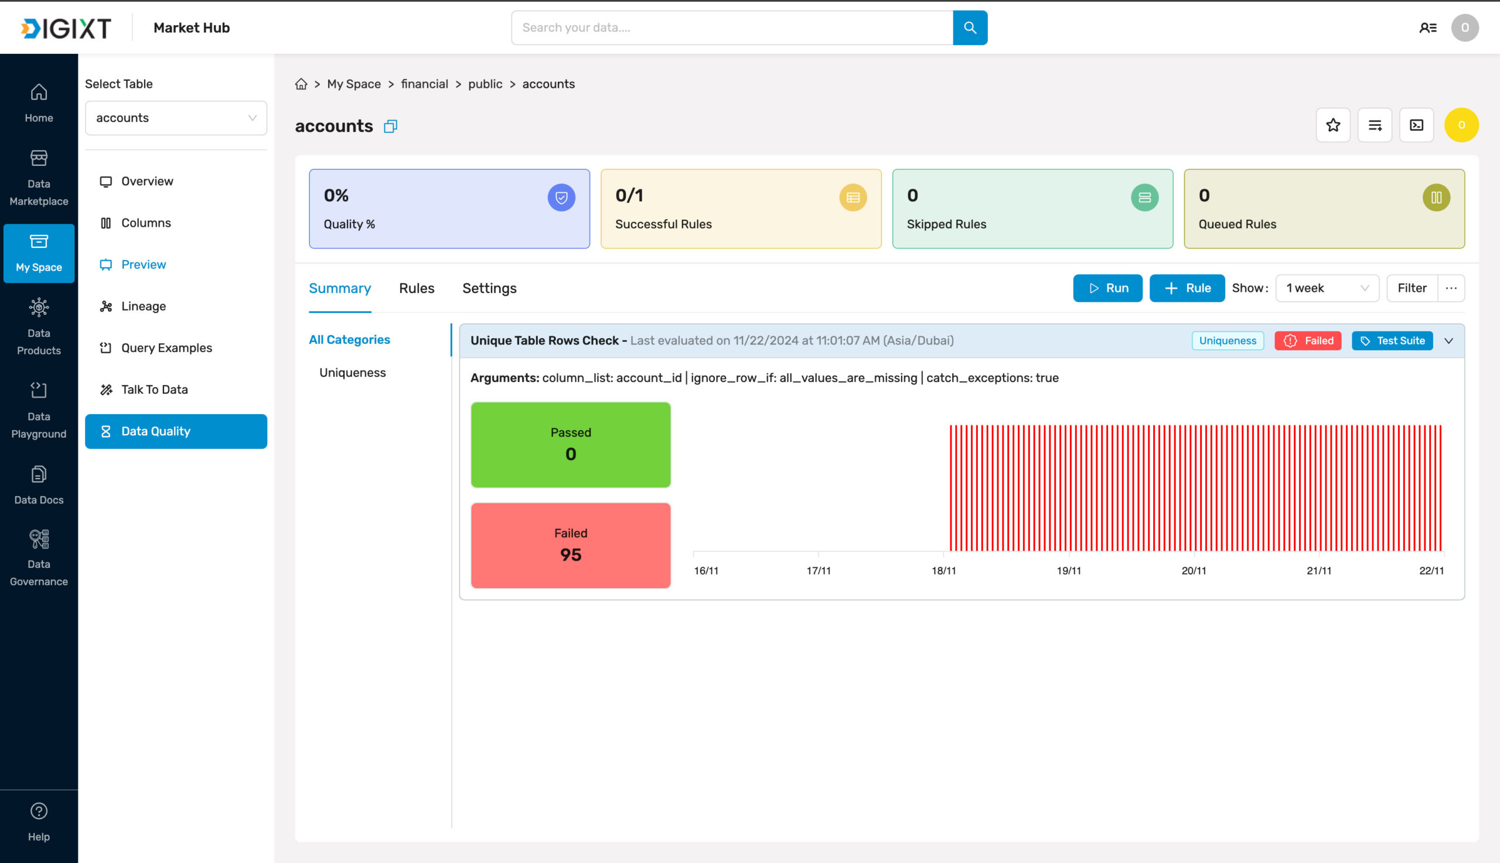1500x863 pixels.
Task: Open the Overview menu item
Action: [x=176, y=182]
